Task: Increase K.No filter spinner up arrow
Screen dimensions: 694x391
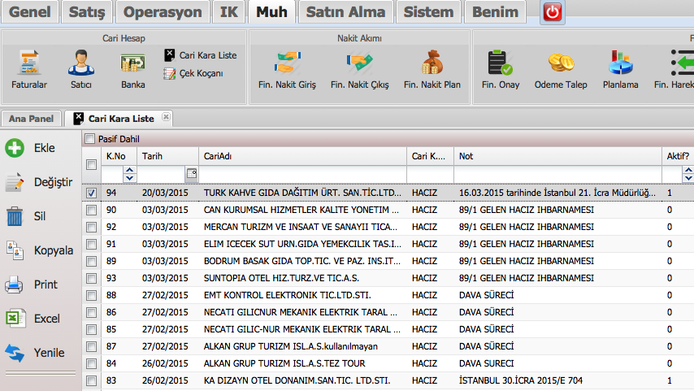Action: pyautogui.click(x=129, y=170)
